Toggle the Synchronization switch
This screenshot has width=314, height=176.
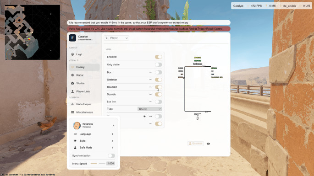click(x=111, y=155)
